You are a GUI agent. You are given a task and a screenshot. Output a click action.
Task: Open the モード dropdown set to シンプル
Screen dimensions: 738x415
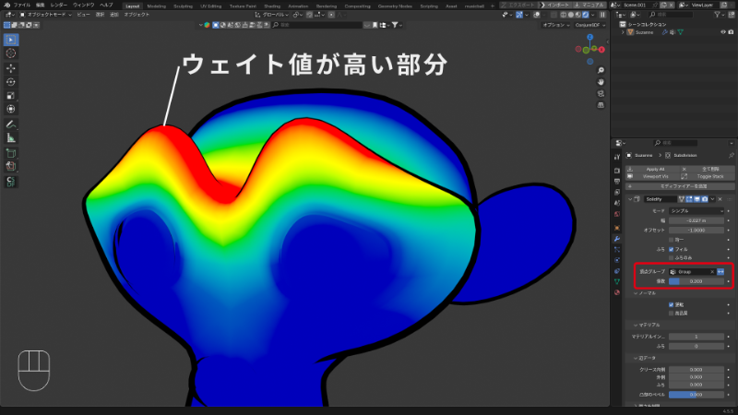pyautogui.click(x=694, y=210)
